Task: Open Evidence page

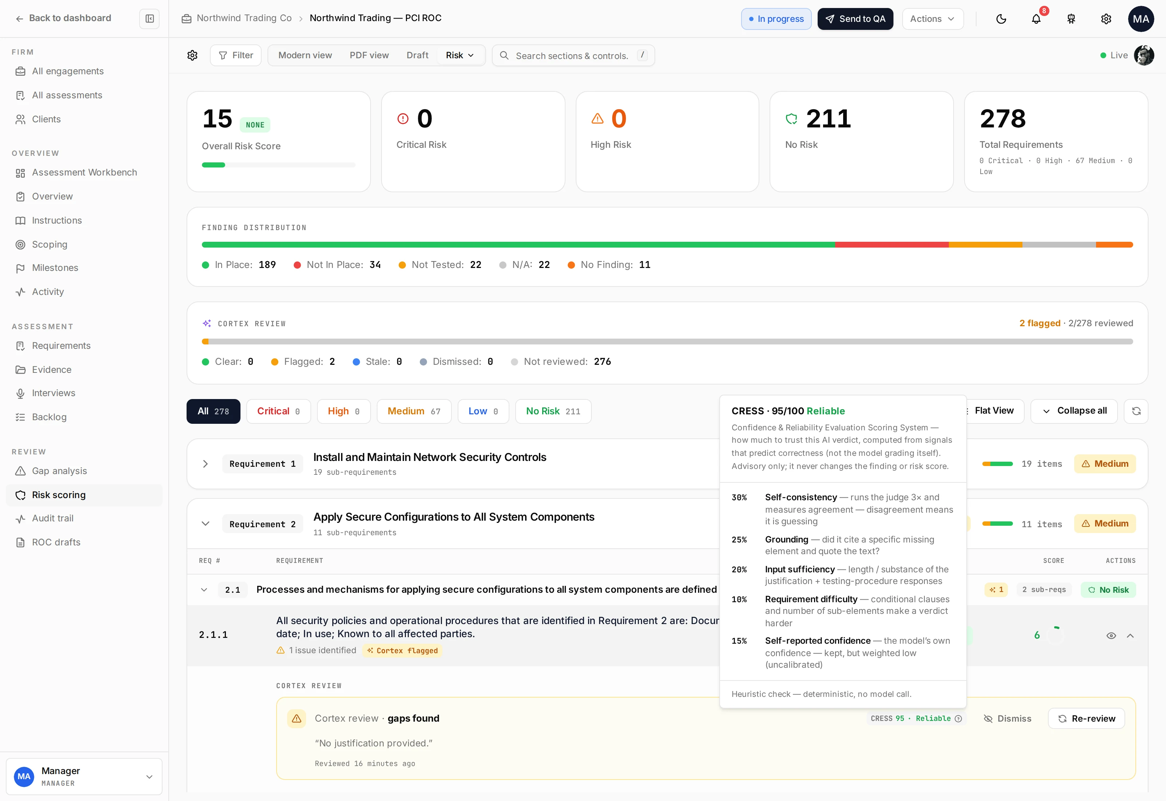Action: [x=85, y=370]
